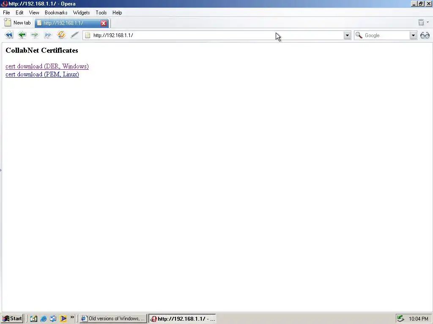This screenshot has width=433, height=324.
Task: Open the Windows Start menu
Action: [12, 319]
